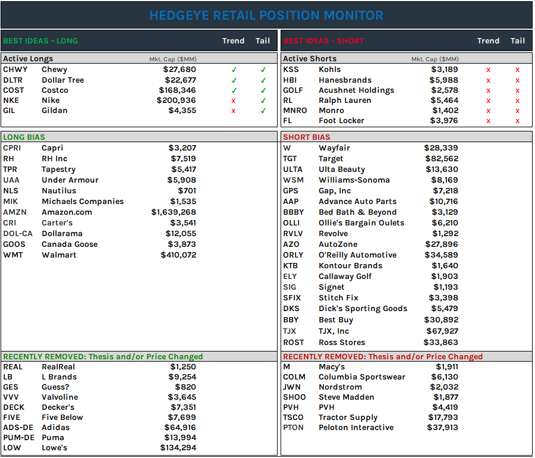This screenshot has width=535, height=458.
Task: Click the red Tail X for Kohls
Action: (517, 69)
